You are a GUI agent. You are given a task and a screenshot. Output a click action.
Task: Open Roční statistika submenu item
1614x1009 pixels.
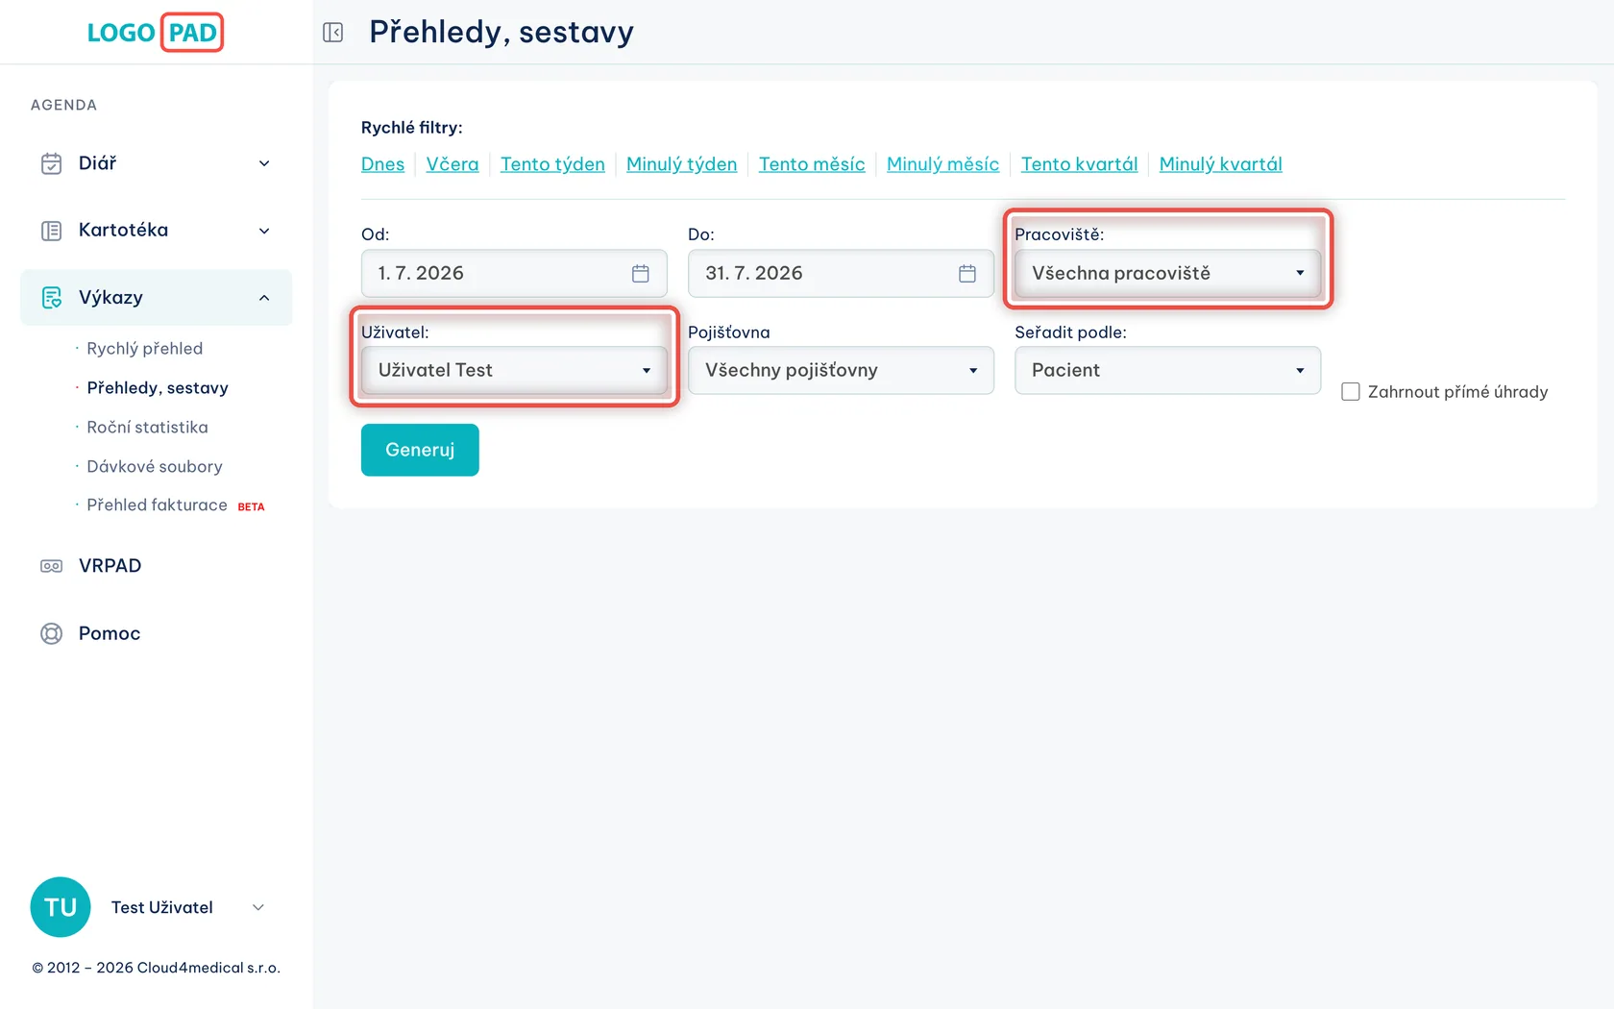pos(147,428)
